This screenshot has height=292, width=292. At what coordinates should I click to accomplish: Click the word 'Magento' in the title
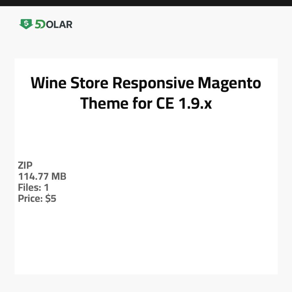pyautogui.click(x=230, y=83)
